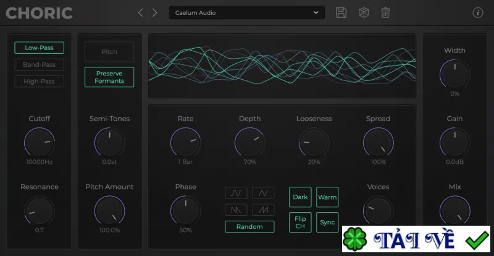This screenshot has height=256, width=494.
Task: Select the triangle LFO waveform shape
Action: pos(263,193)
